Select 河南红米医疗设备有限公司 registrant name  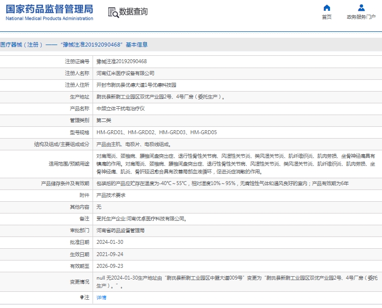click(x=125, y=73)
